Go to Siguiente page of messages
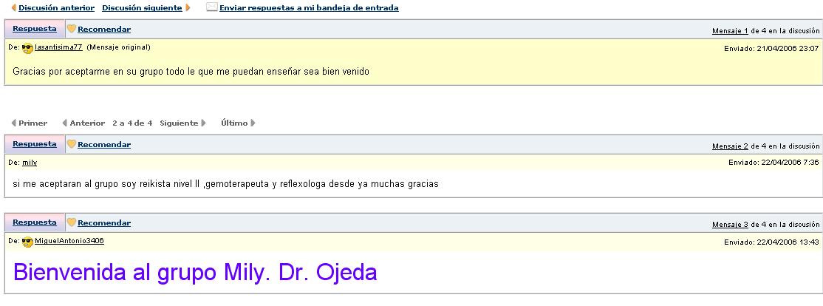 coord(179,123)
